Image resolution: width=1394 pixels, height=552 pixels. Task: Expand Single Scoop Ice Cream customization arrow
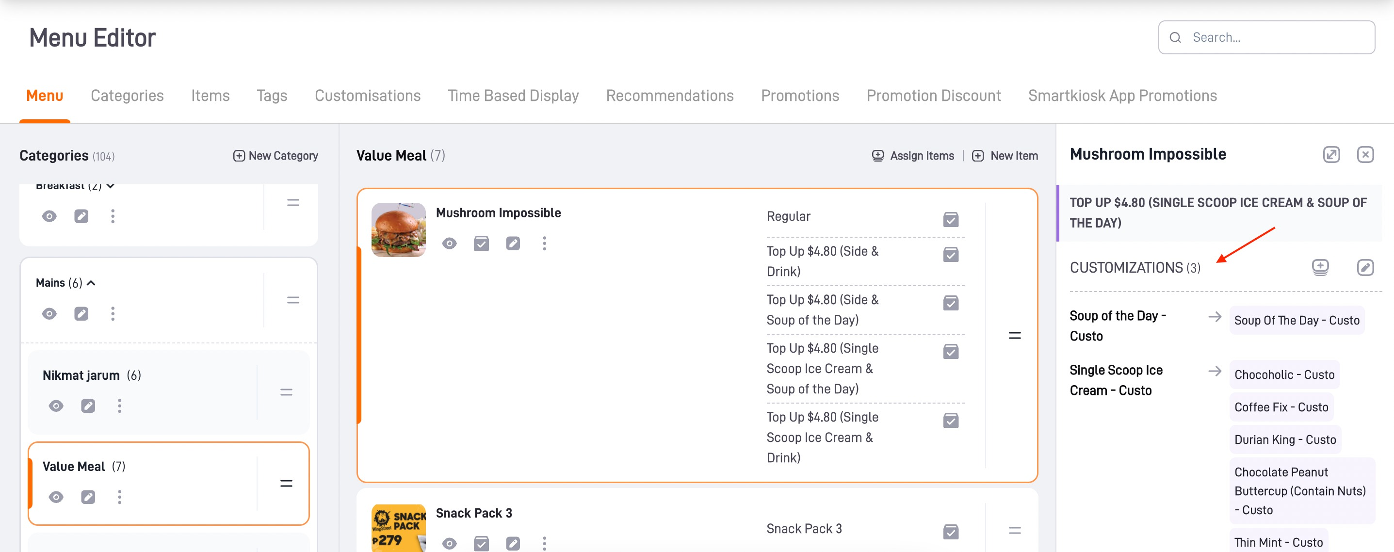coord(1215,371)
